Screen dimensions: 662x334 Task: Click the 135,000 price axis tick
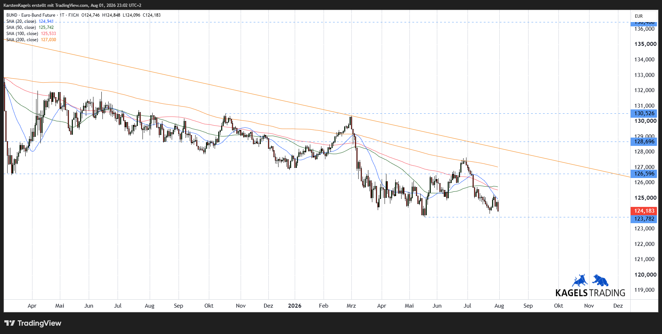[x=645, y=44]
